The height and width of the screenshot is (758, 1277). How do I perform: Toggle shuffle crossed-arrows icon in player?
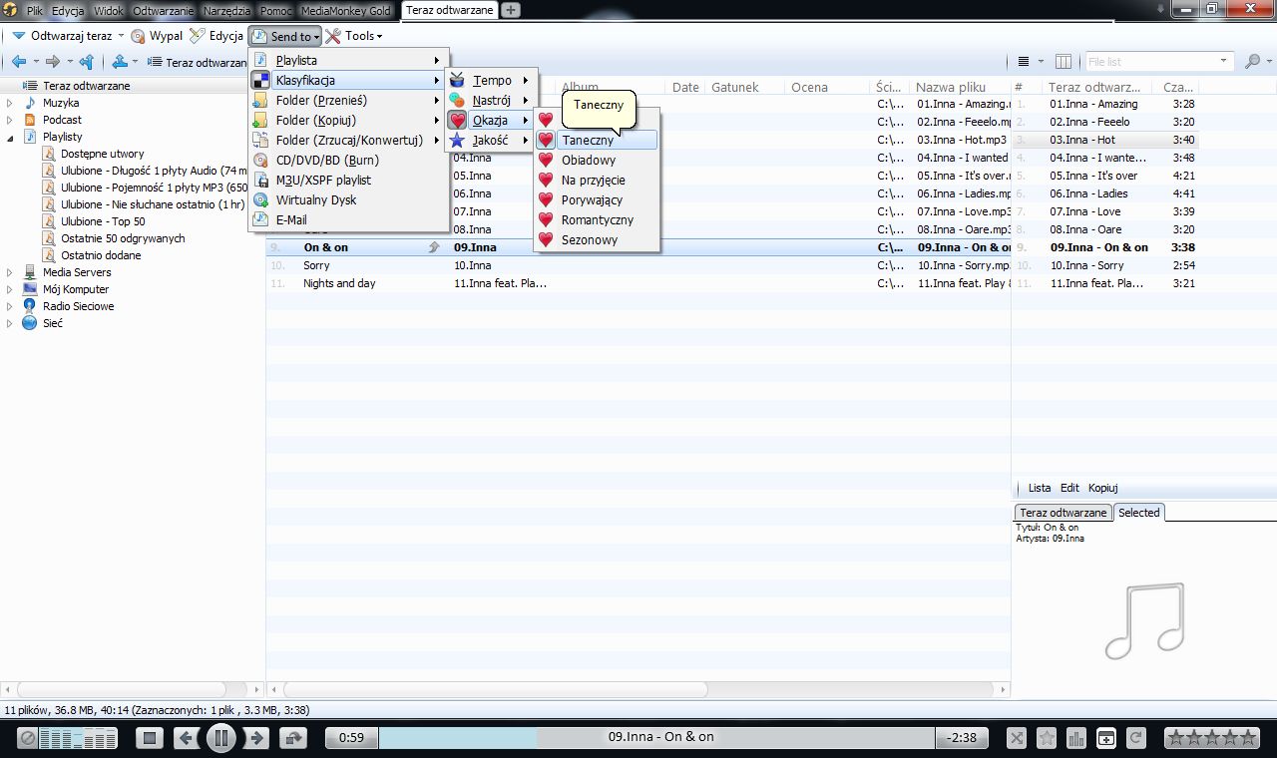pos(1016,738)
